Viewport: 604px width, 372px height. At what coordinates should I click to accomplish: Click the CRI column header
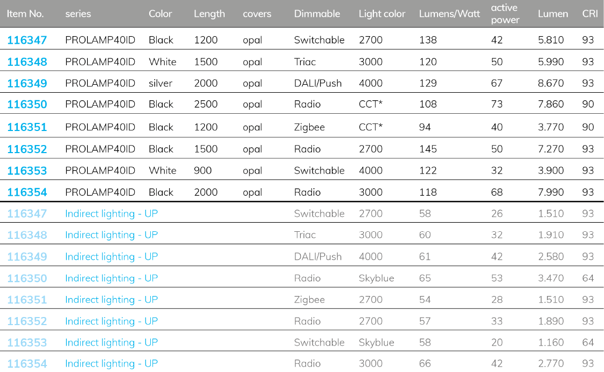coord(590,14)
